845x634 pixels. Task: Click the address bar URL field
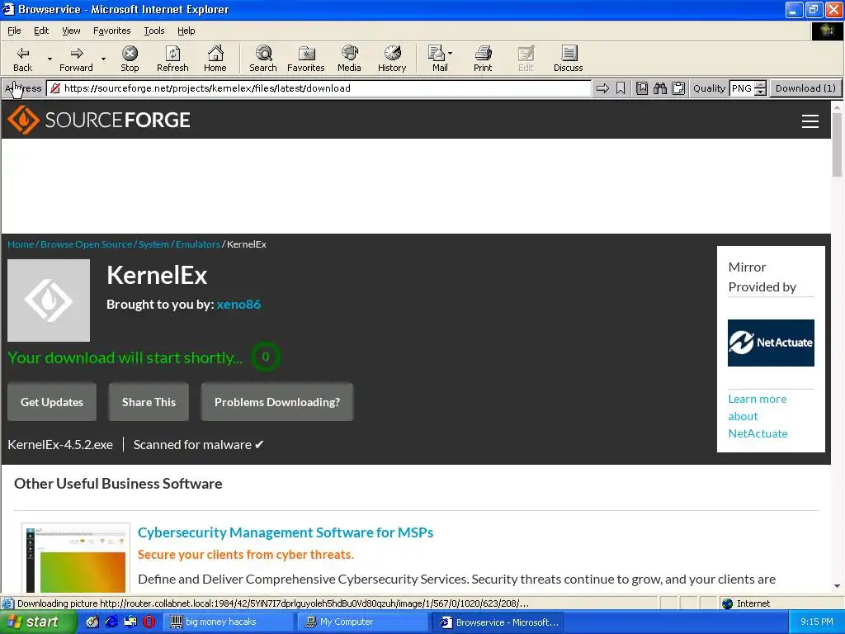pyautogui.click(x=320, y=88)
